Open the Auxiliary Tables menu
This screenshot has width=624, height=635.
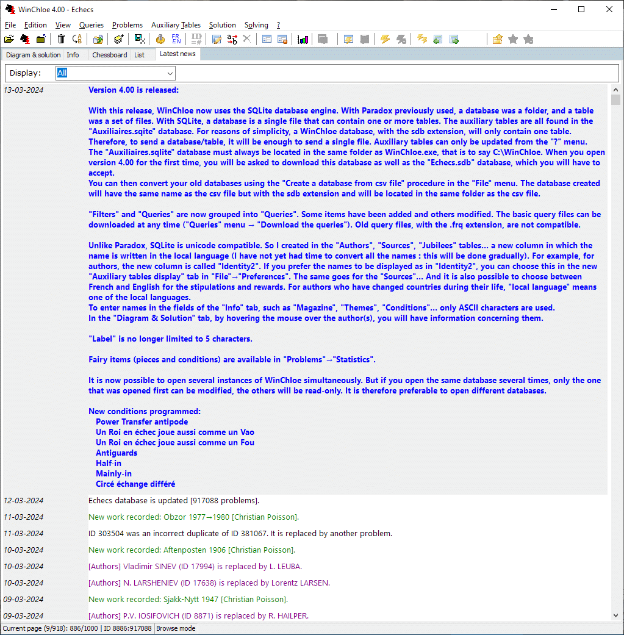176,25
